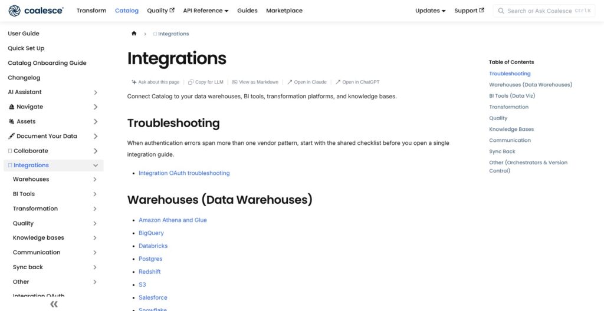The width and height of the screenshot is (604, 311).
Task: Click View as Markdown
Action: pyautogui.click(x=255, y=82)
